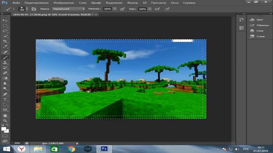Select the Horizontal Type tool

[x=5, y=99]
